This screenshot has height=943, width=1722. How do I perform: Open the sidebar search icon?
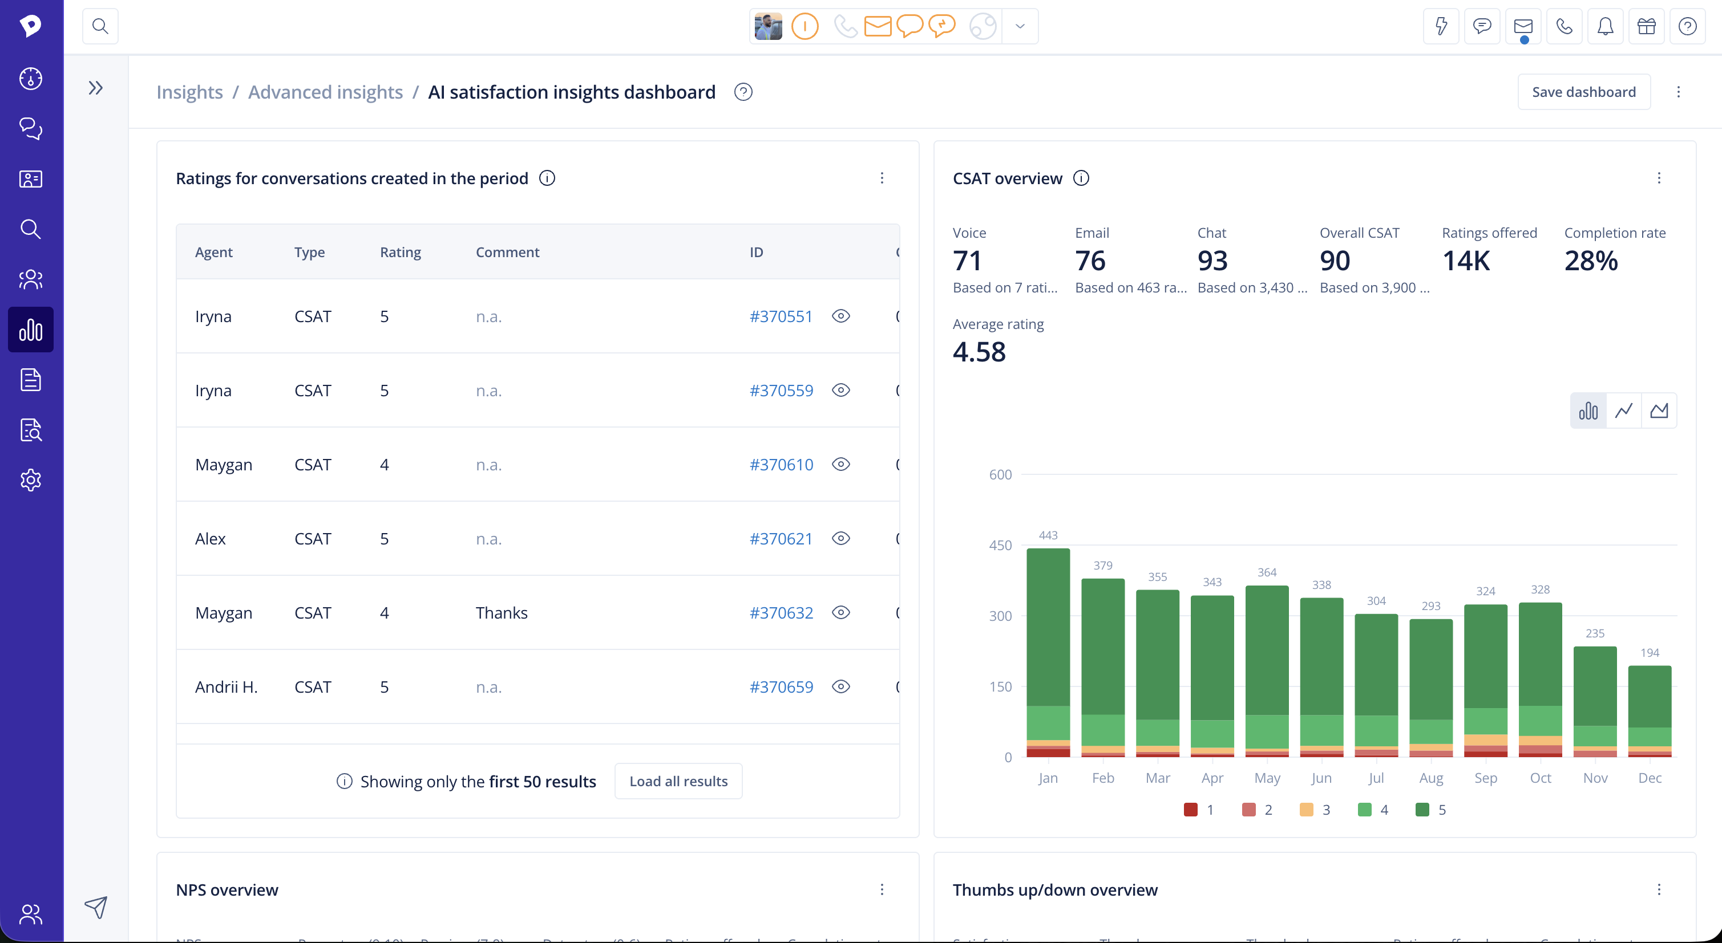coord(31,229)
